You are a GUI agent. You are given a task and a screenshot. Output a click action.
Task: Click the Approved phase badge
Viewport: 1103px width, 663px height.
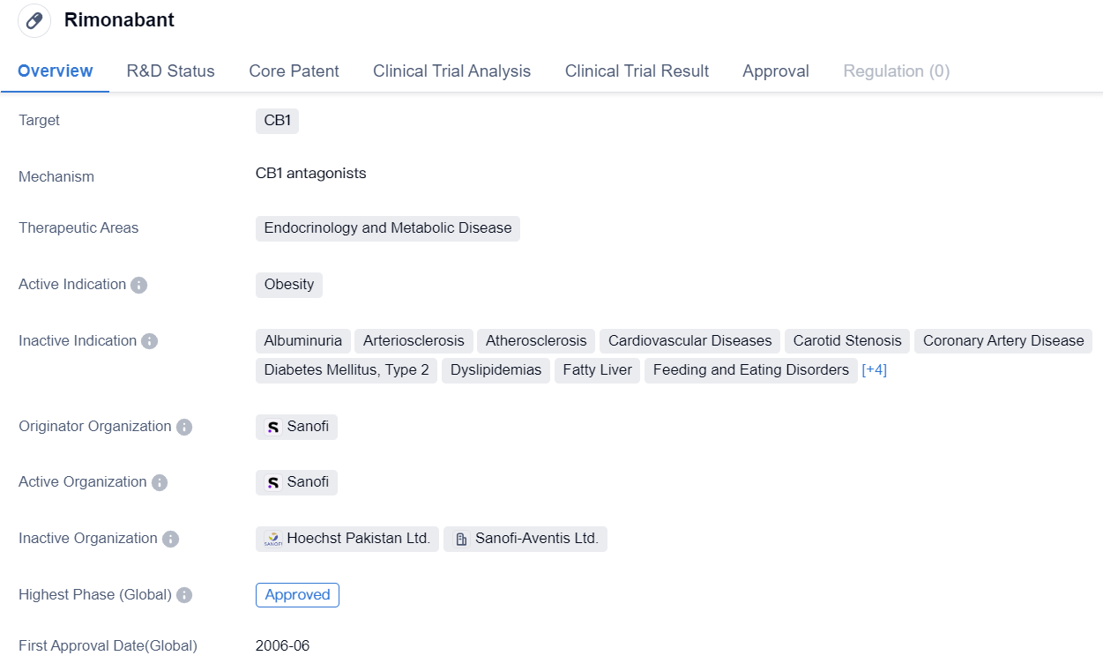pos(297,595)
